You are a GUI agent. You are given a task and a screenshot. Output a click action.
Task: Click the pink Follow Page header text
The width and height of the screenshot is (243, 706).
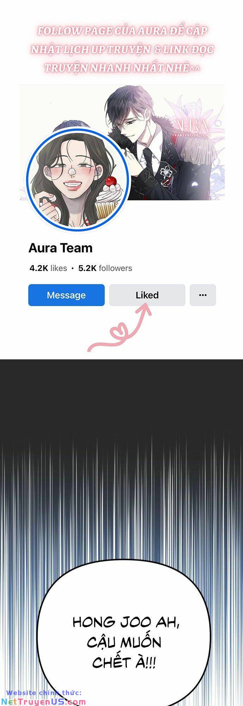(x=122, y=49)
